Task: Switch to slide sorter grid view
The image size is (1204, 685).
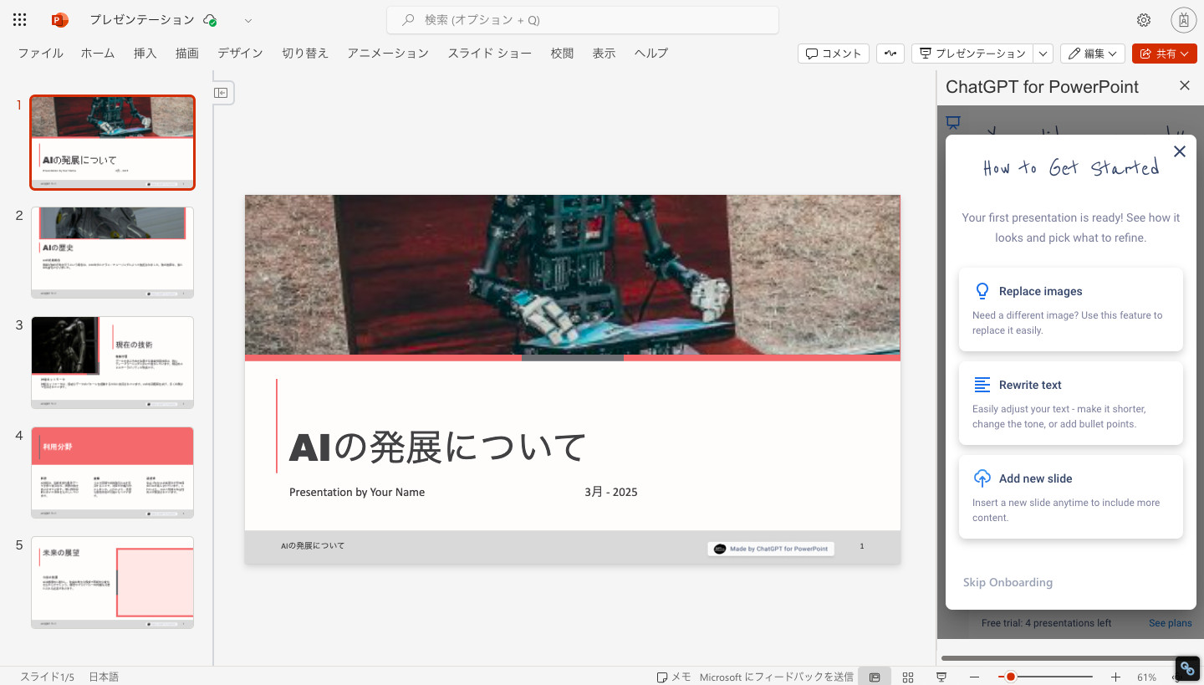Action: coord(908,677)
